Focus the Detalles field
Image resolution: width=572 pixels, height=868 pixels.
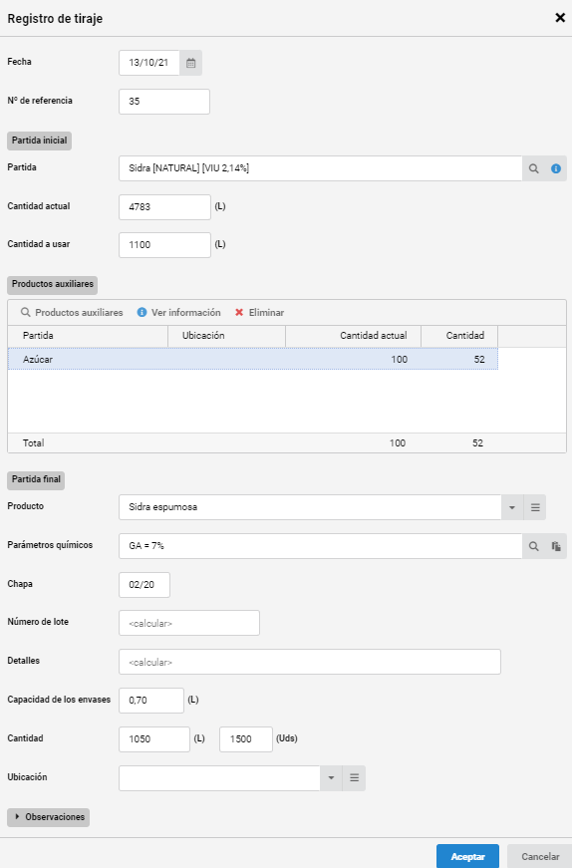click(x=310, y=662)
